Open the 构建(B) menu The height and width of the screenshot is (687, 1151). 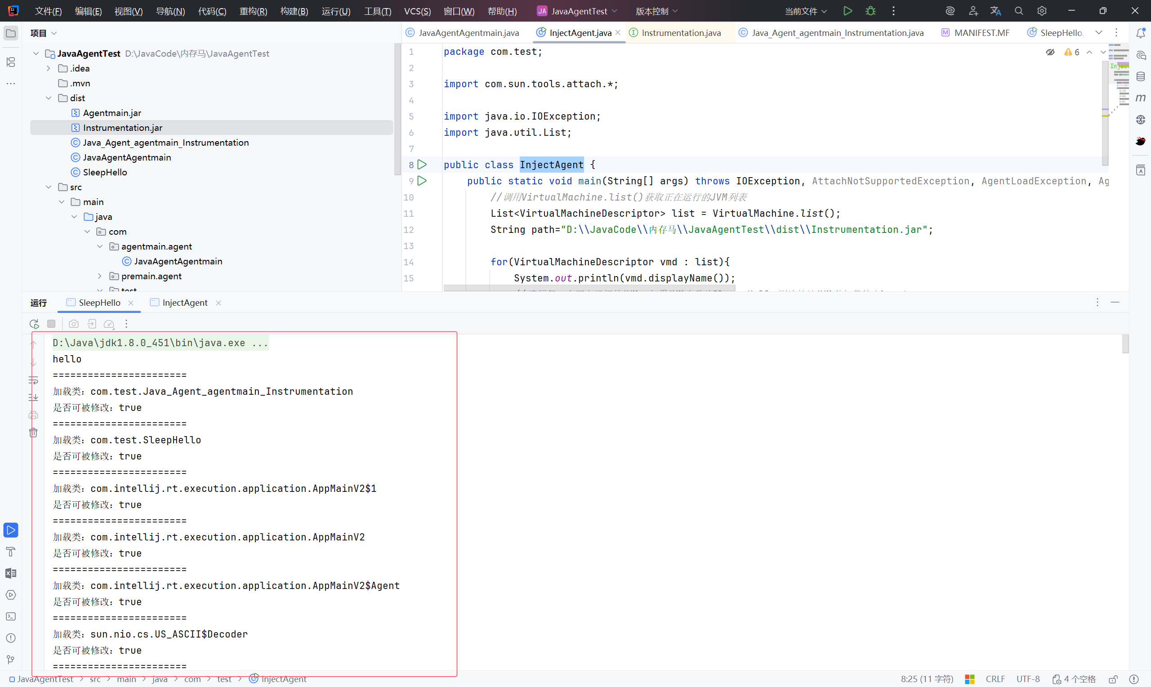294,11
